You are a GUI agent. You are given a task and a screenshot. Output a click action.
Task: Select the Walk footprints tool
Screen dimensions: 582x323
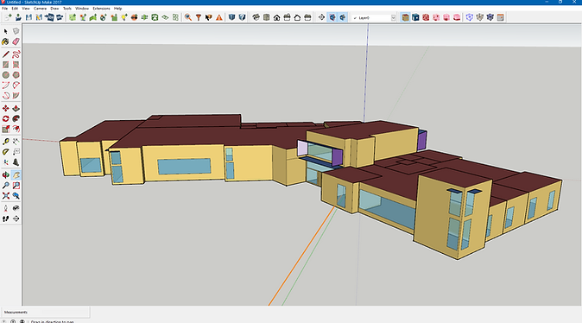pos(5,218)
